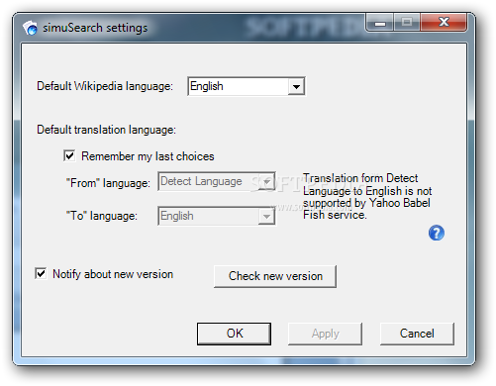The image size is (496, 386).
Task: Click the Apply button
Action: pyautogui.click(x=325, y=334)
